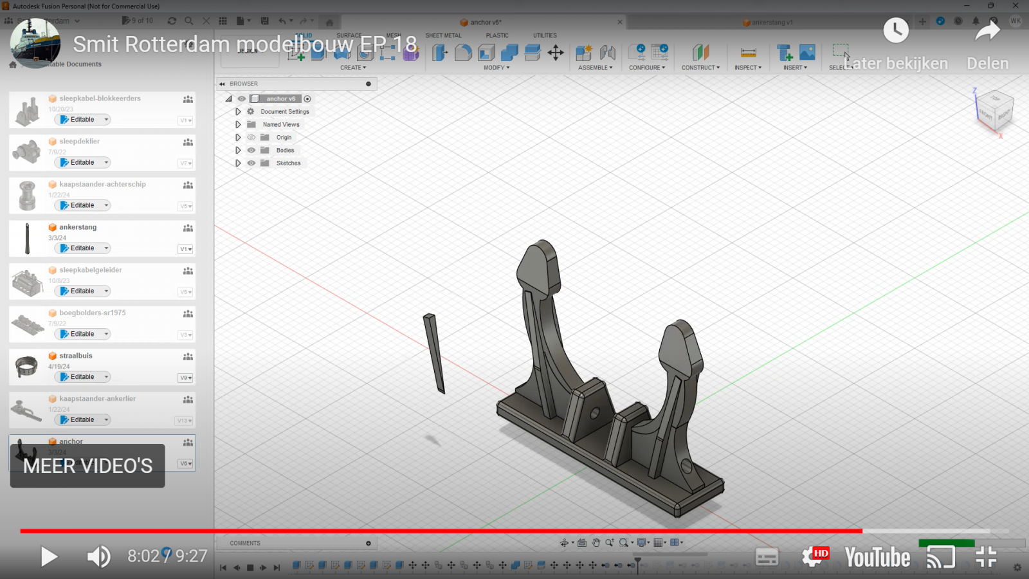
Task: Open the V9 version dropdown for straalbuis
Action: point(185,378)
